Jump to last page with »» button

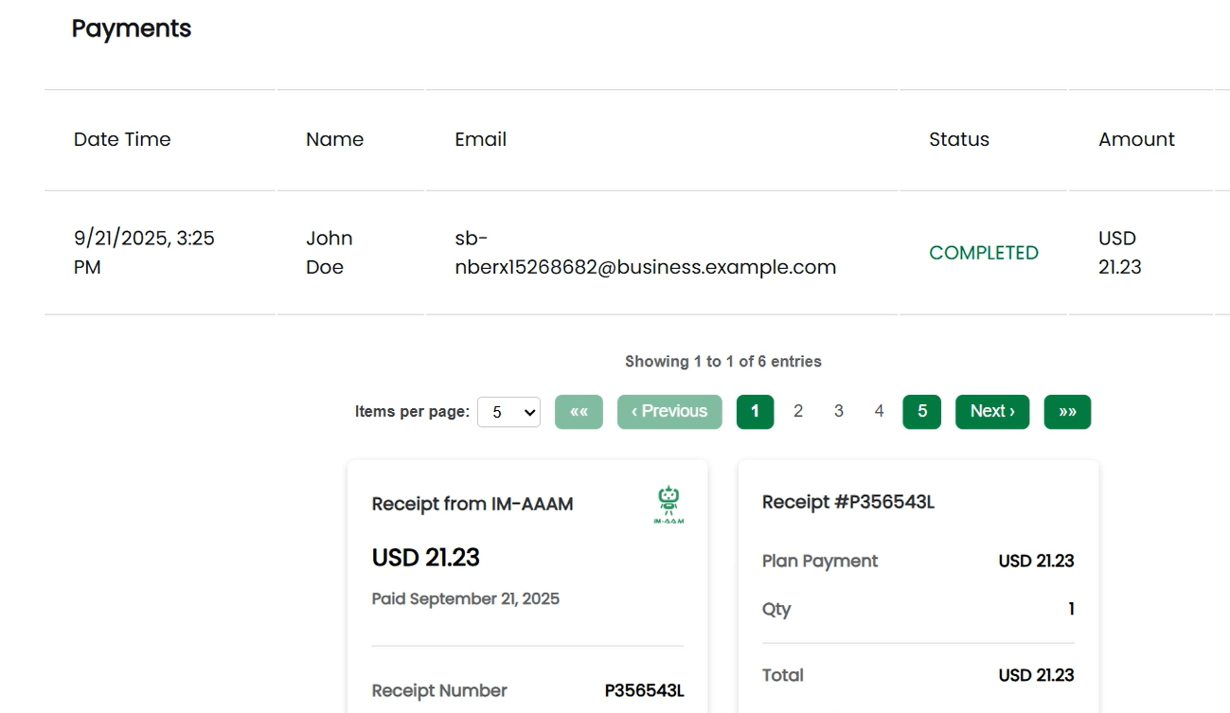(x=1067, y=412)
